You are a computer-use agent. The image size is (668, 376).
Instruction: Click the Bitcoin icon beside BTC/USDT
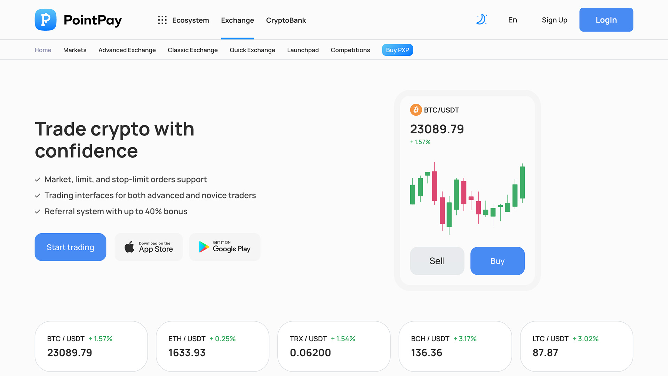tap(415, 110)
